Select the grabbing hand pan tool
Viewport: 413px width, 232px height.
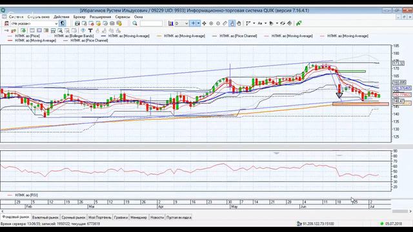tap(239, 23)
